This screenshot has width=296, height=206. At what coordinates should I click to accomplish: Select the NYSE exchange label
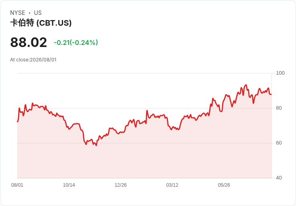[x=18, y=13]
